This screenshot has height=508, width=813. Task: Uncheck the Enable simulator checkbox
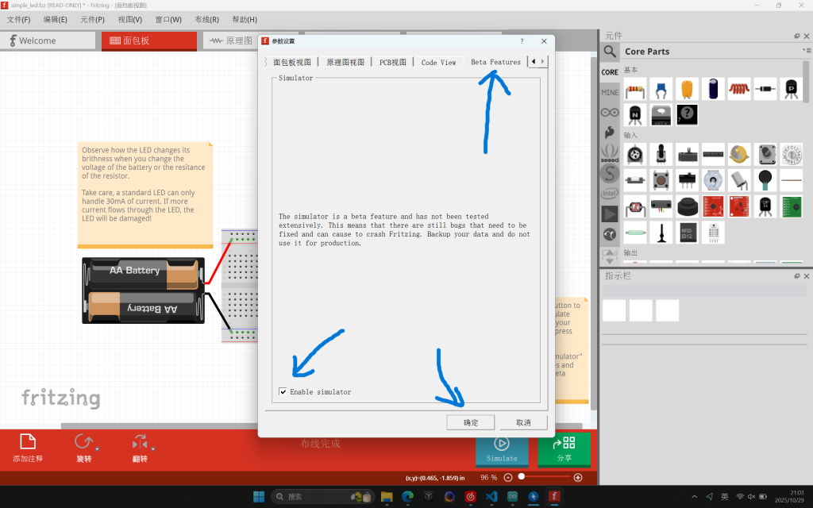pyautogui.click(x=283, y=392)
